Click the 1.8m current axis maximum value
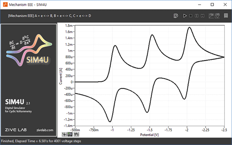232x145 pixels. 69,26
